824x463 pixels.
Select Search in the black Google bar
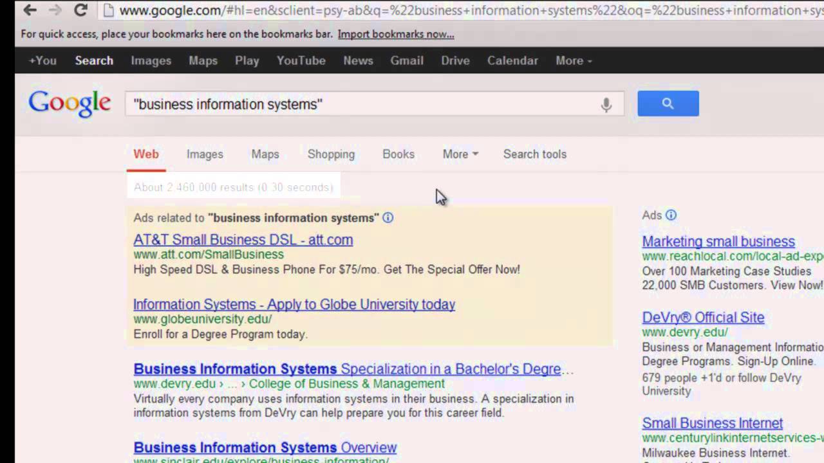tap(94, 60)
